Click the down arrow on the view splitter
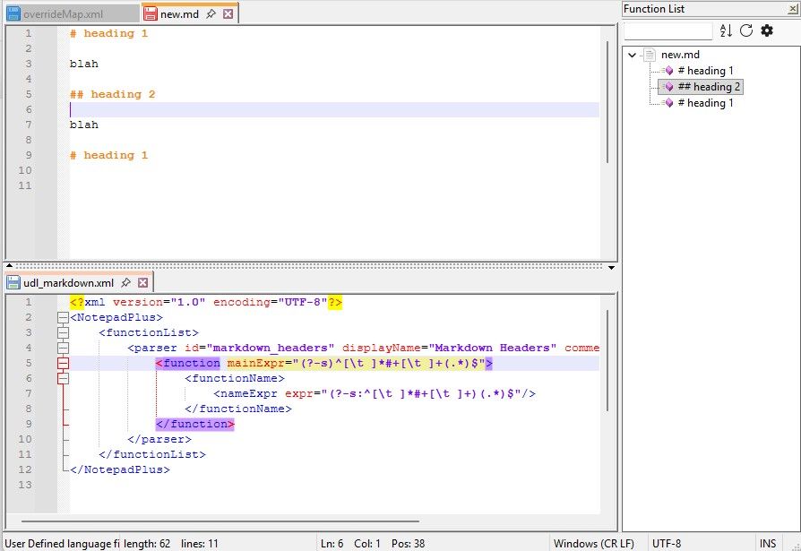Viewport: 801px width, 551px height. pos(611,268)
